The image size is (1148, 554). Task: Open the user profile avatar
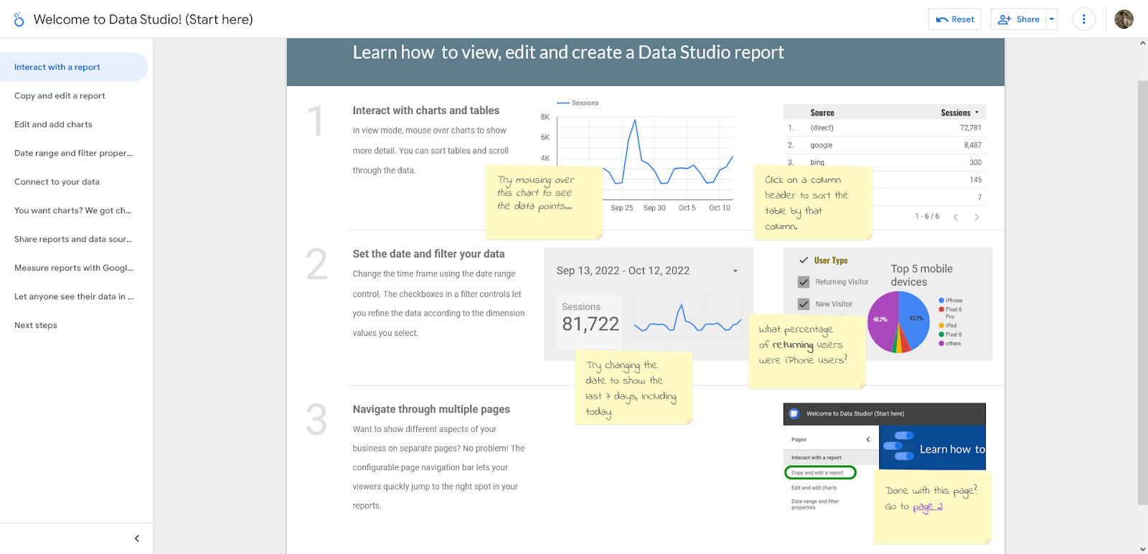[1124, 19]
